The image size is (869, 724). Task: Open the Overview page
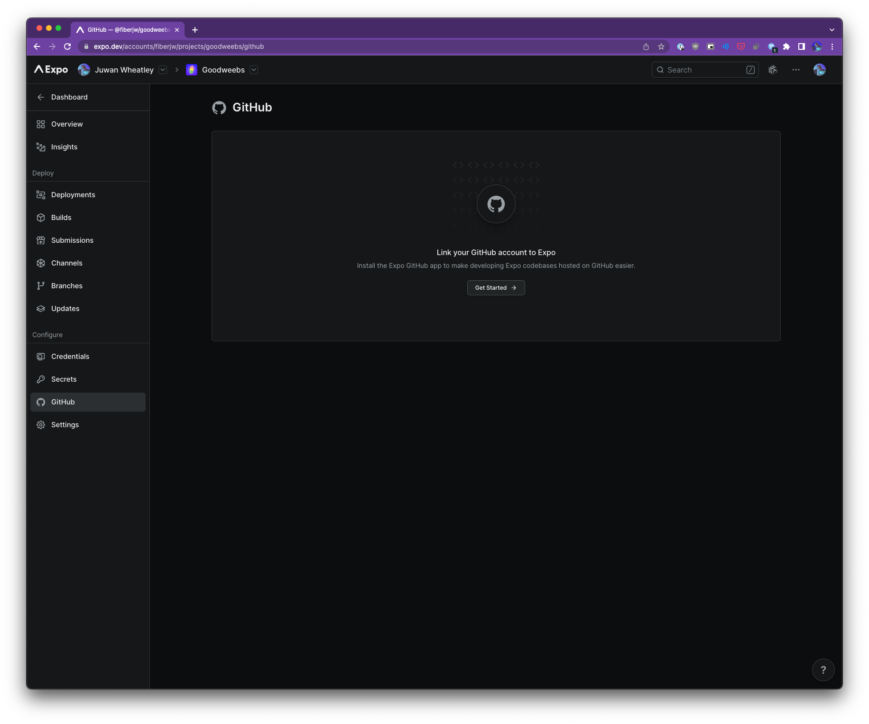(x=88, y=124)
